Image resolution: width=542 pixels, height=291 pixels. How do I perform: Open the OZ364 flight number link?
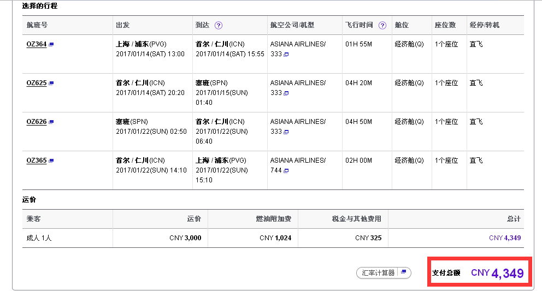[36, 44]
